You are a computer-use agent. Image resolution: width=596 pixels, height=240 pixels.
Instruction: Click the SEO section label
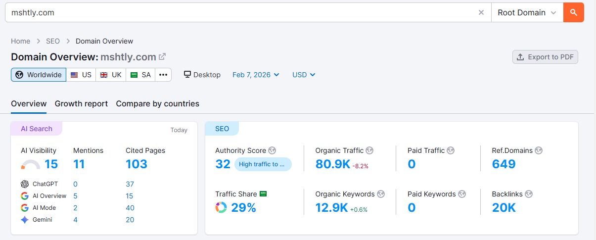click(222, 129)
